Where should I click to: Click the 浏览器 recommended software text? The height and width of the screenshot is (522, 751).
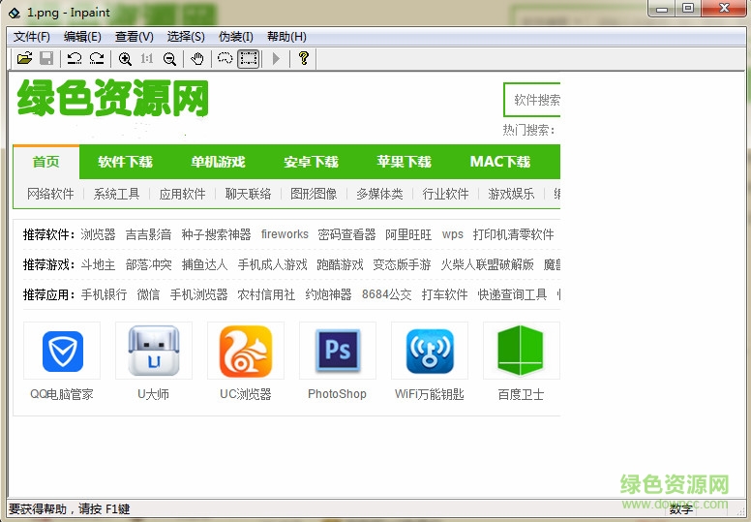98,234
